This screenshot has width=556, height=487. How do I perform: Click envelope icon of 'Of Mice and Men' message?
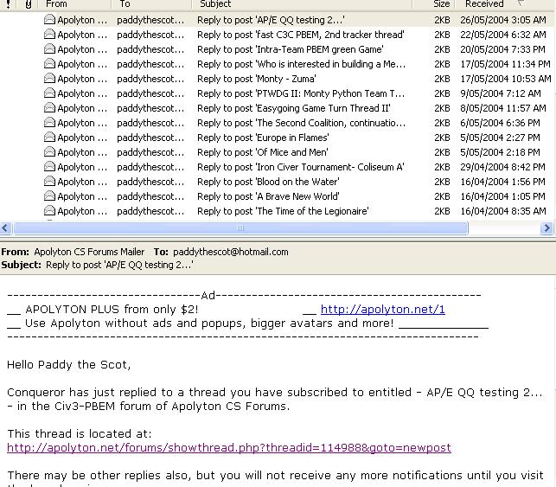(49, 152)
